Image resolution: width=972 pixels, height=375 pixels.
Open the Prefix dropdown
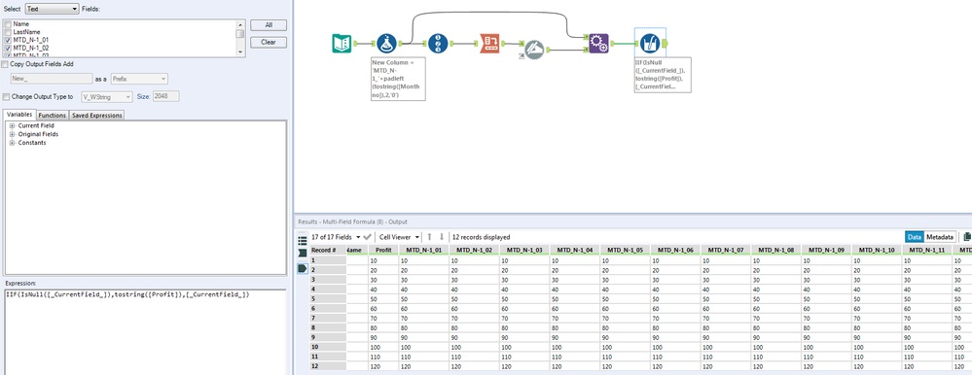click(139, 79)
